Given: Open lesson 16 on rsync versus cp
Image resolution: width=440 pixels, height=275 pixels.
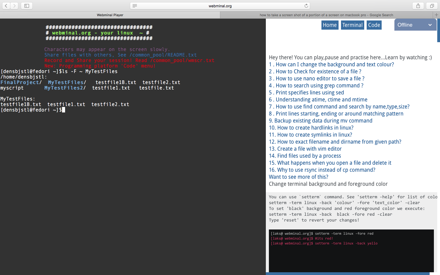Looking at the screenshot, I should [x=322, y=170].
